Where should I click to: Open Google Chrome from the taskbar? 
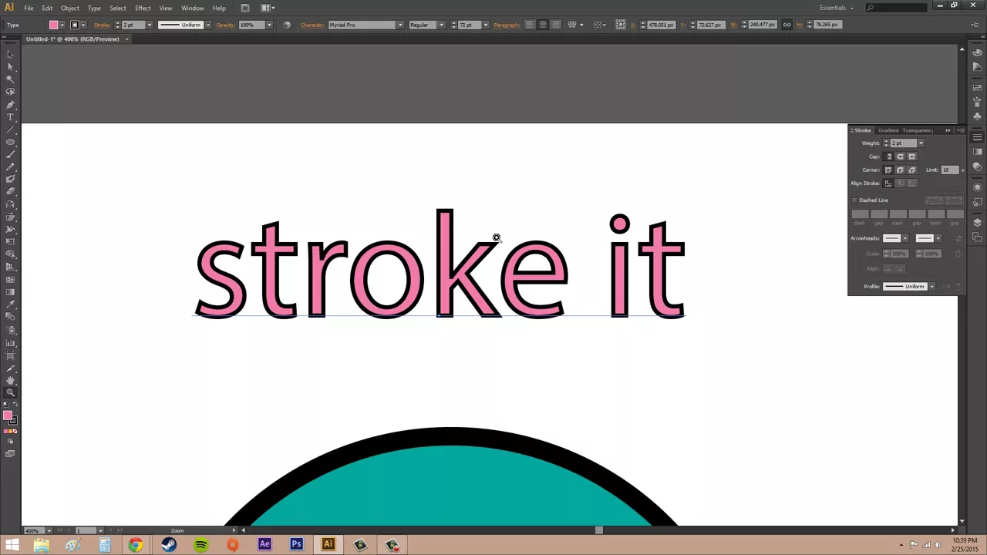point(136,545)
